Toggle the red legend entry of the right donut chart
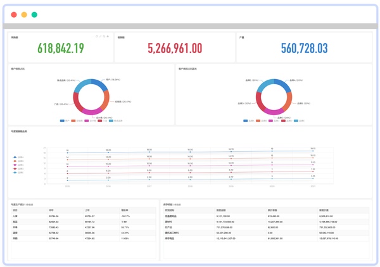380x267 pixels. 286,121
